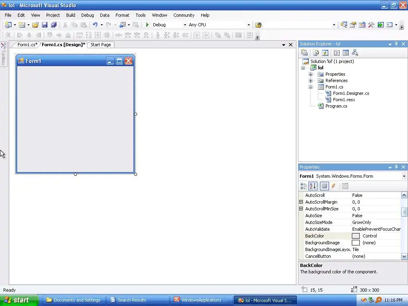Click the Find text box in toolbar
The image size is (408, 306).
click(298, 25)
